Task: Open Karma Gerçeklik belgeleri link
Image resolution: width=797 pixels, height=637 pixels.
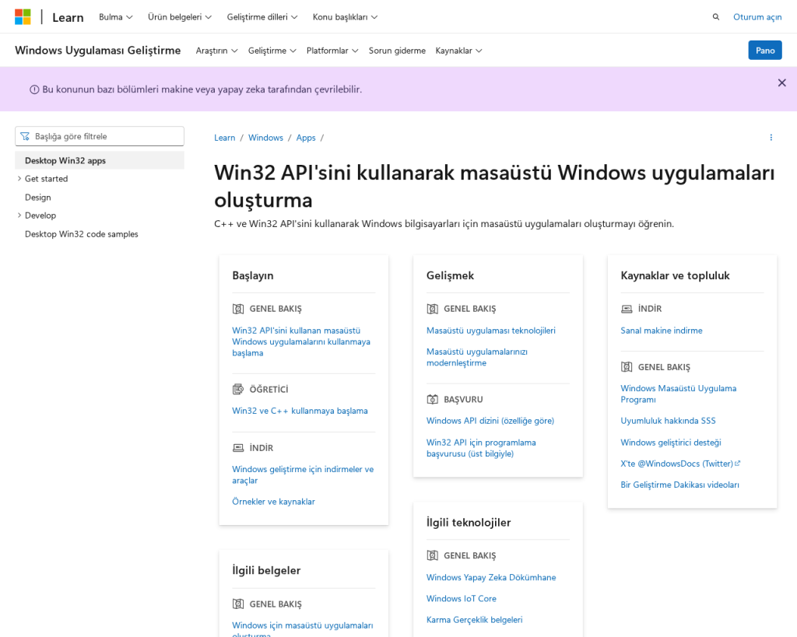Action: tap(474, 620)
